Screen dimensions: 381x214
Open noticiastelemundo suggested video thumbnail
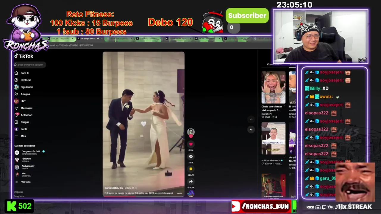[x=273, y=139]
